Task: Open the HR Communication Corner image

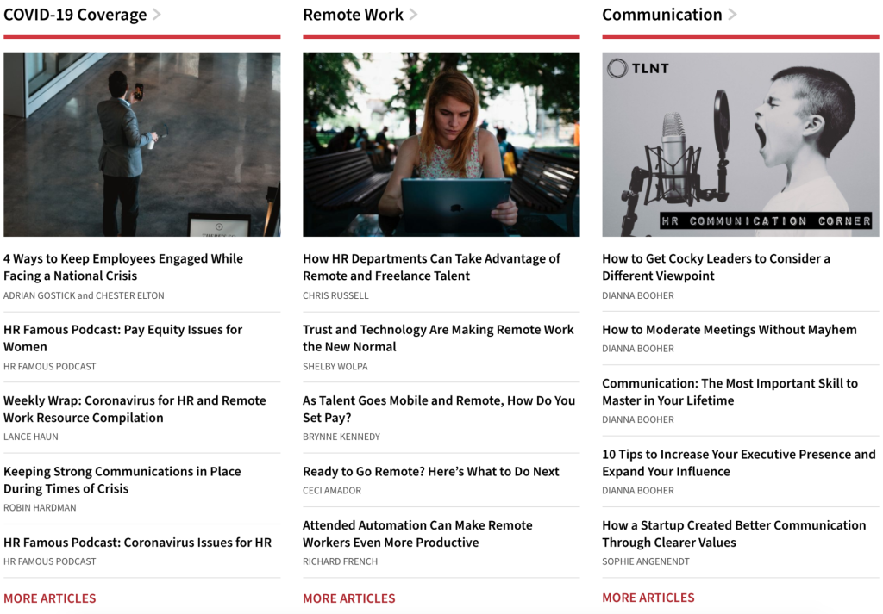Action: [740, 145]
